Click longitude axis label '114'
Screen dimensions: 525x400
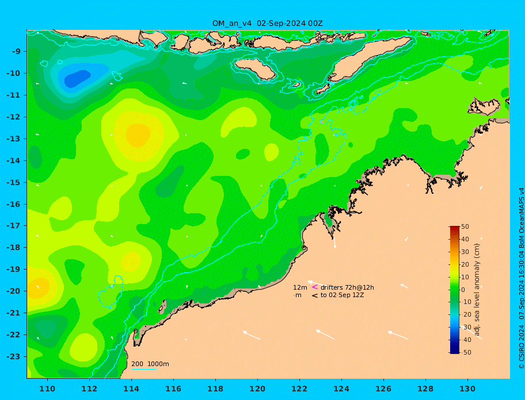coord(131,389)
